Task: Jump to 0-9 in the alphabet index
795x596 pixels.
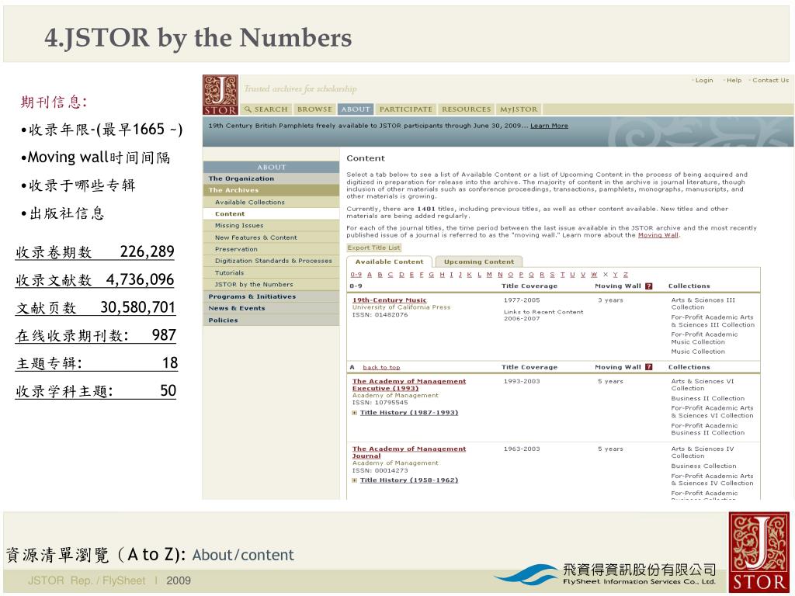Action: pos(356,275)
